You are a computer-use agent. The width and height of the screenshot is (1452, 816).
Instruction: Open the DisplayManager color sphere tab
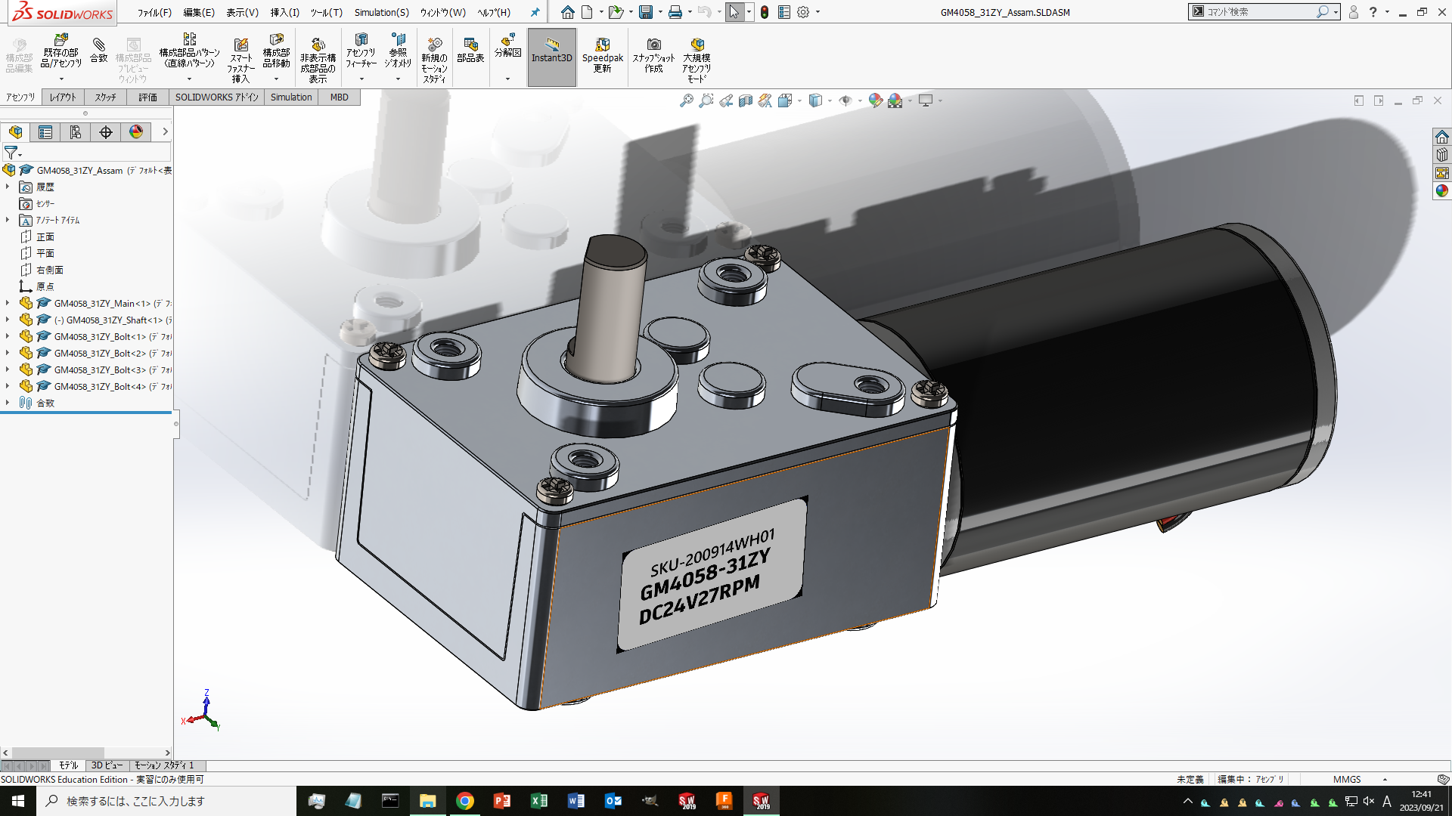pyautogui.click(x=136, y=132)
